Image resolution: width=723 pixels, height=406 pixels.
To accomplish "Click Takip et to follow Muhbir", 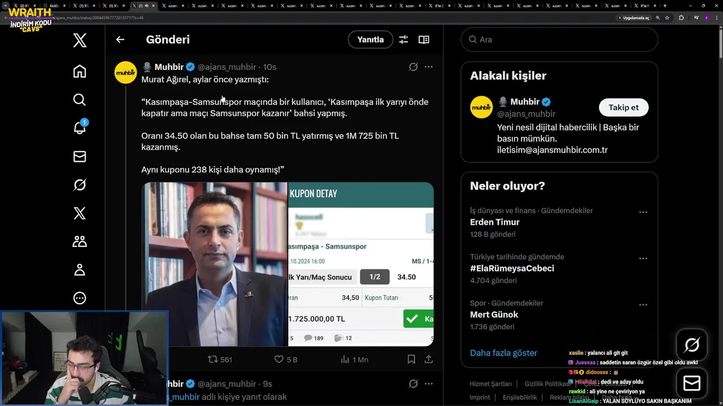I will [624, 107].
